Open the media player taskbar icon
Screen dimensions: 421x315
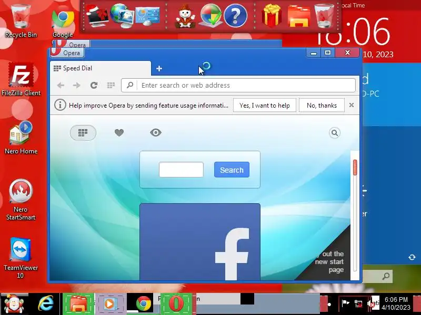pyautogui.click(x=110, y=304)
